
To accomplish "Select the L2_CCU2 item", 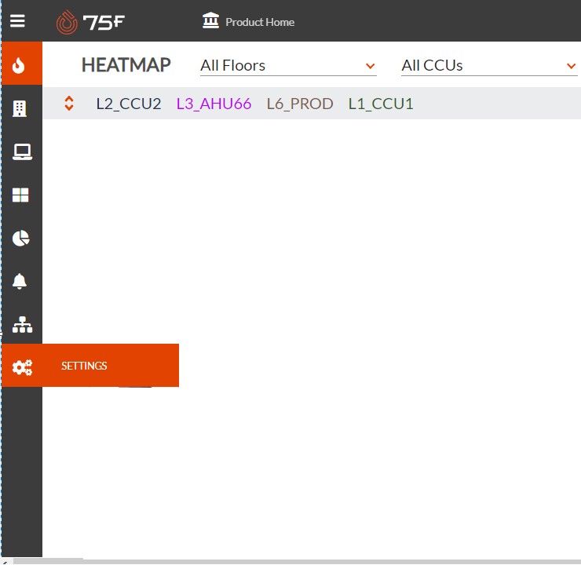I will coord(129,104).
